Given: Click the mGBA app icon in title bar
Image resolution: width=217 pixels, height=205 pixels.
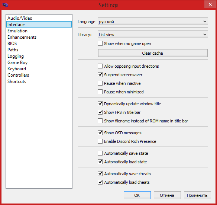Looking at the screenshot, I should tap(5, 5).
